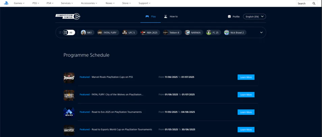322x137 pixels.
Task: Click the Programme Schedule heading
Action: pyautogui.click(x=86, y=55)
